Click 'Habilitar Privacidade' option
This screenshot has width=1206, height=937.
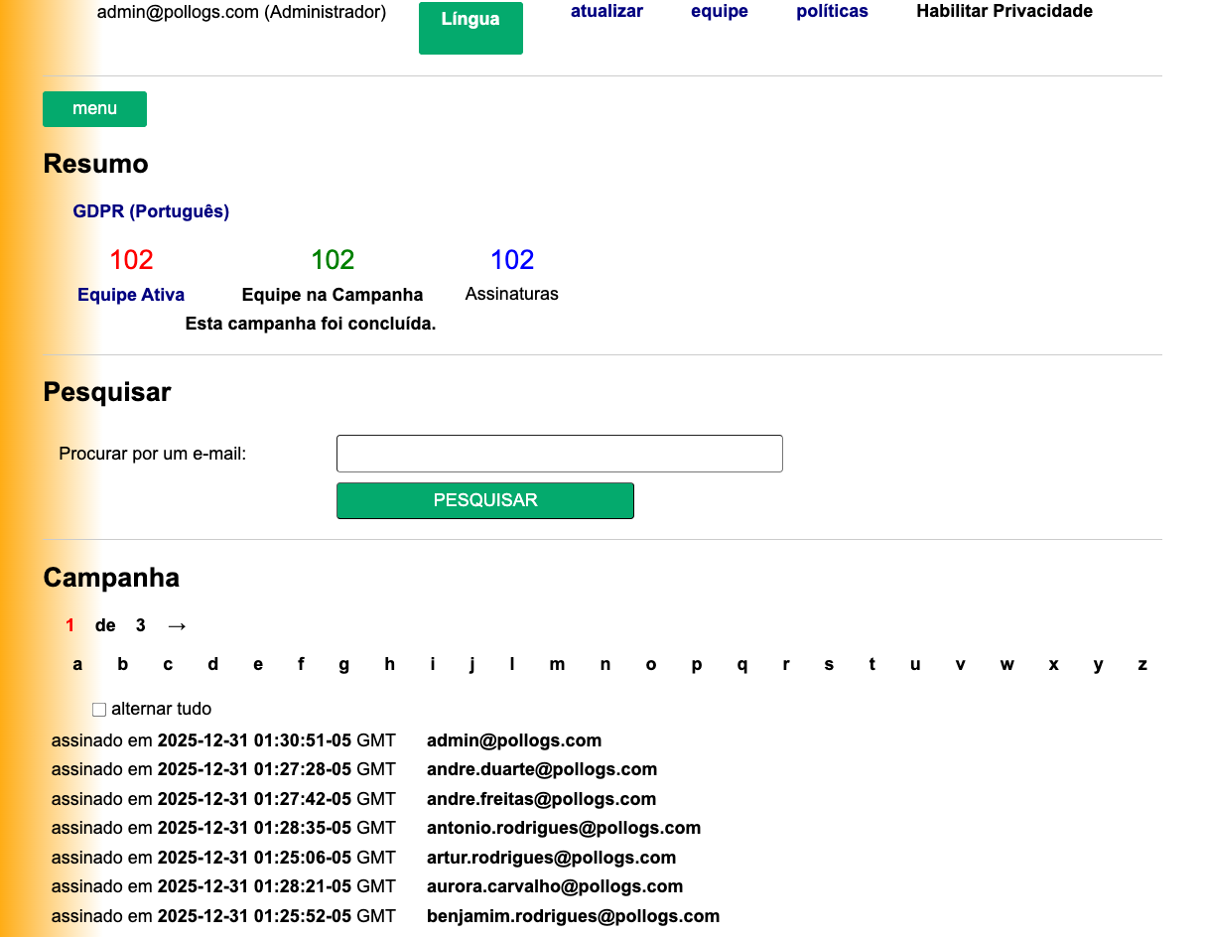click(1005, 12)
